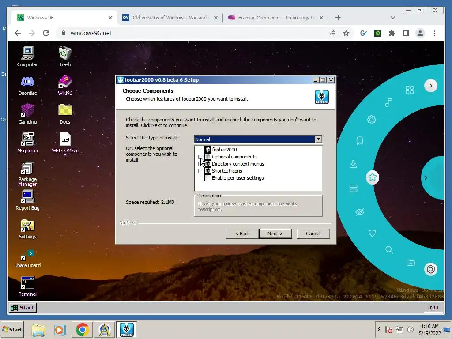Viewport: 452px width, 339px height.
Task: Click the magnifier search icon in sidebar wheel
Action: (389, 250)
